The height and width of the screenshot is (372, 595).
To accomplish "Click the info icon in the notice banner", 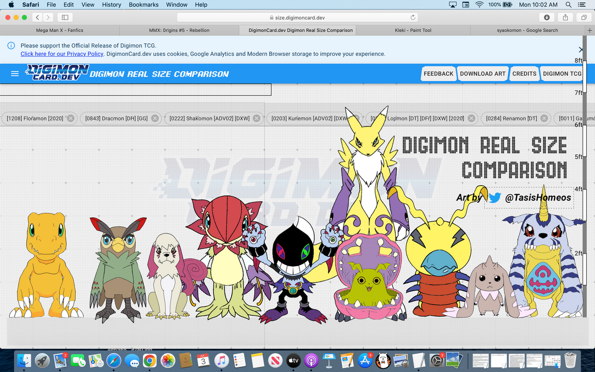I will coord(11,46).
